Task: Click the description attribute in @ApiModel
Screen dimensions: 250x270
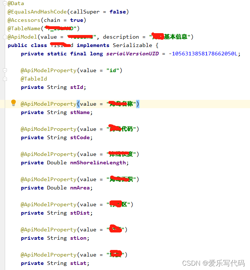Action: [121, 37]
